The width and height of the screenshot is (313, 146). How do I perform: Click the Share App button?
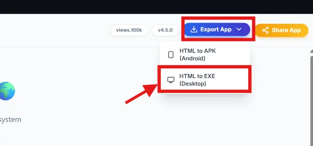tap(282, 30)
